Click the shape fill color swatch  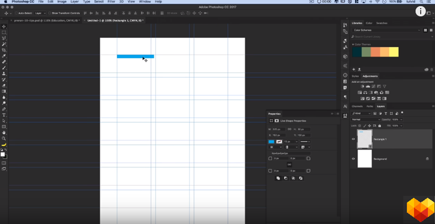point(272,141)
